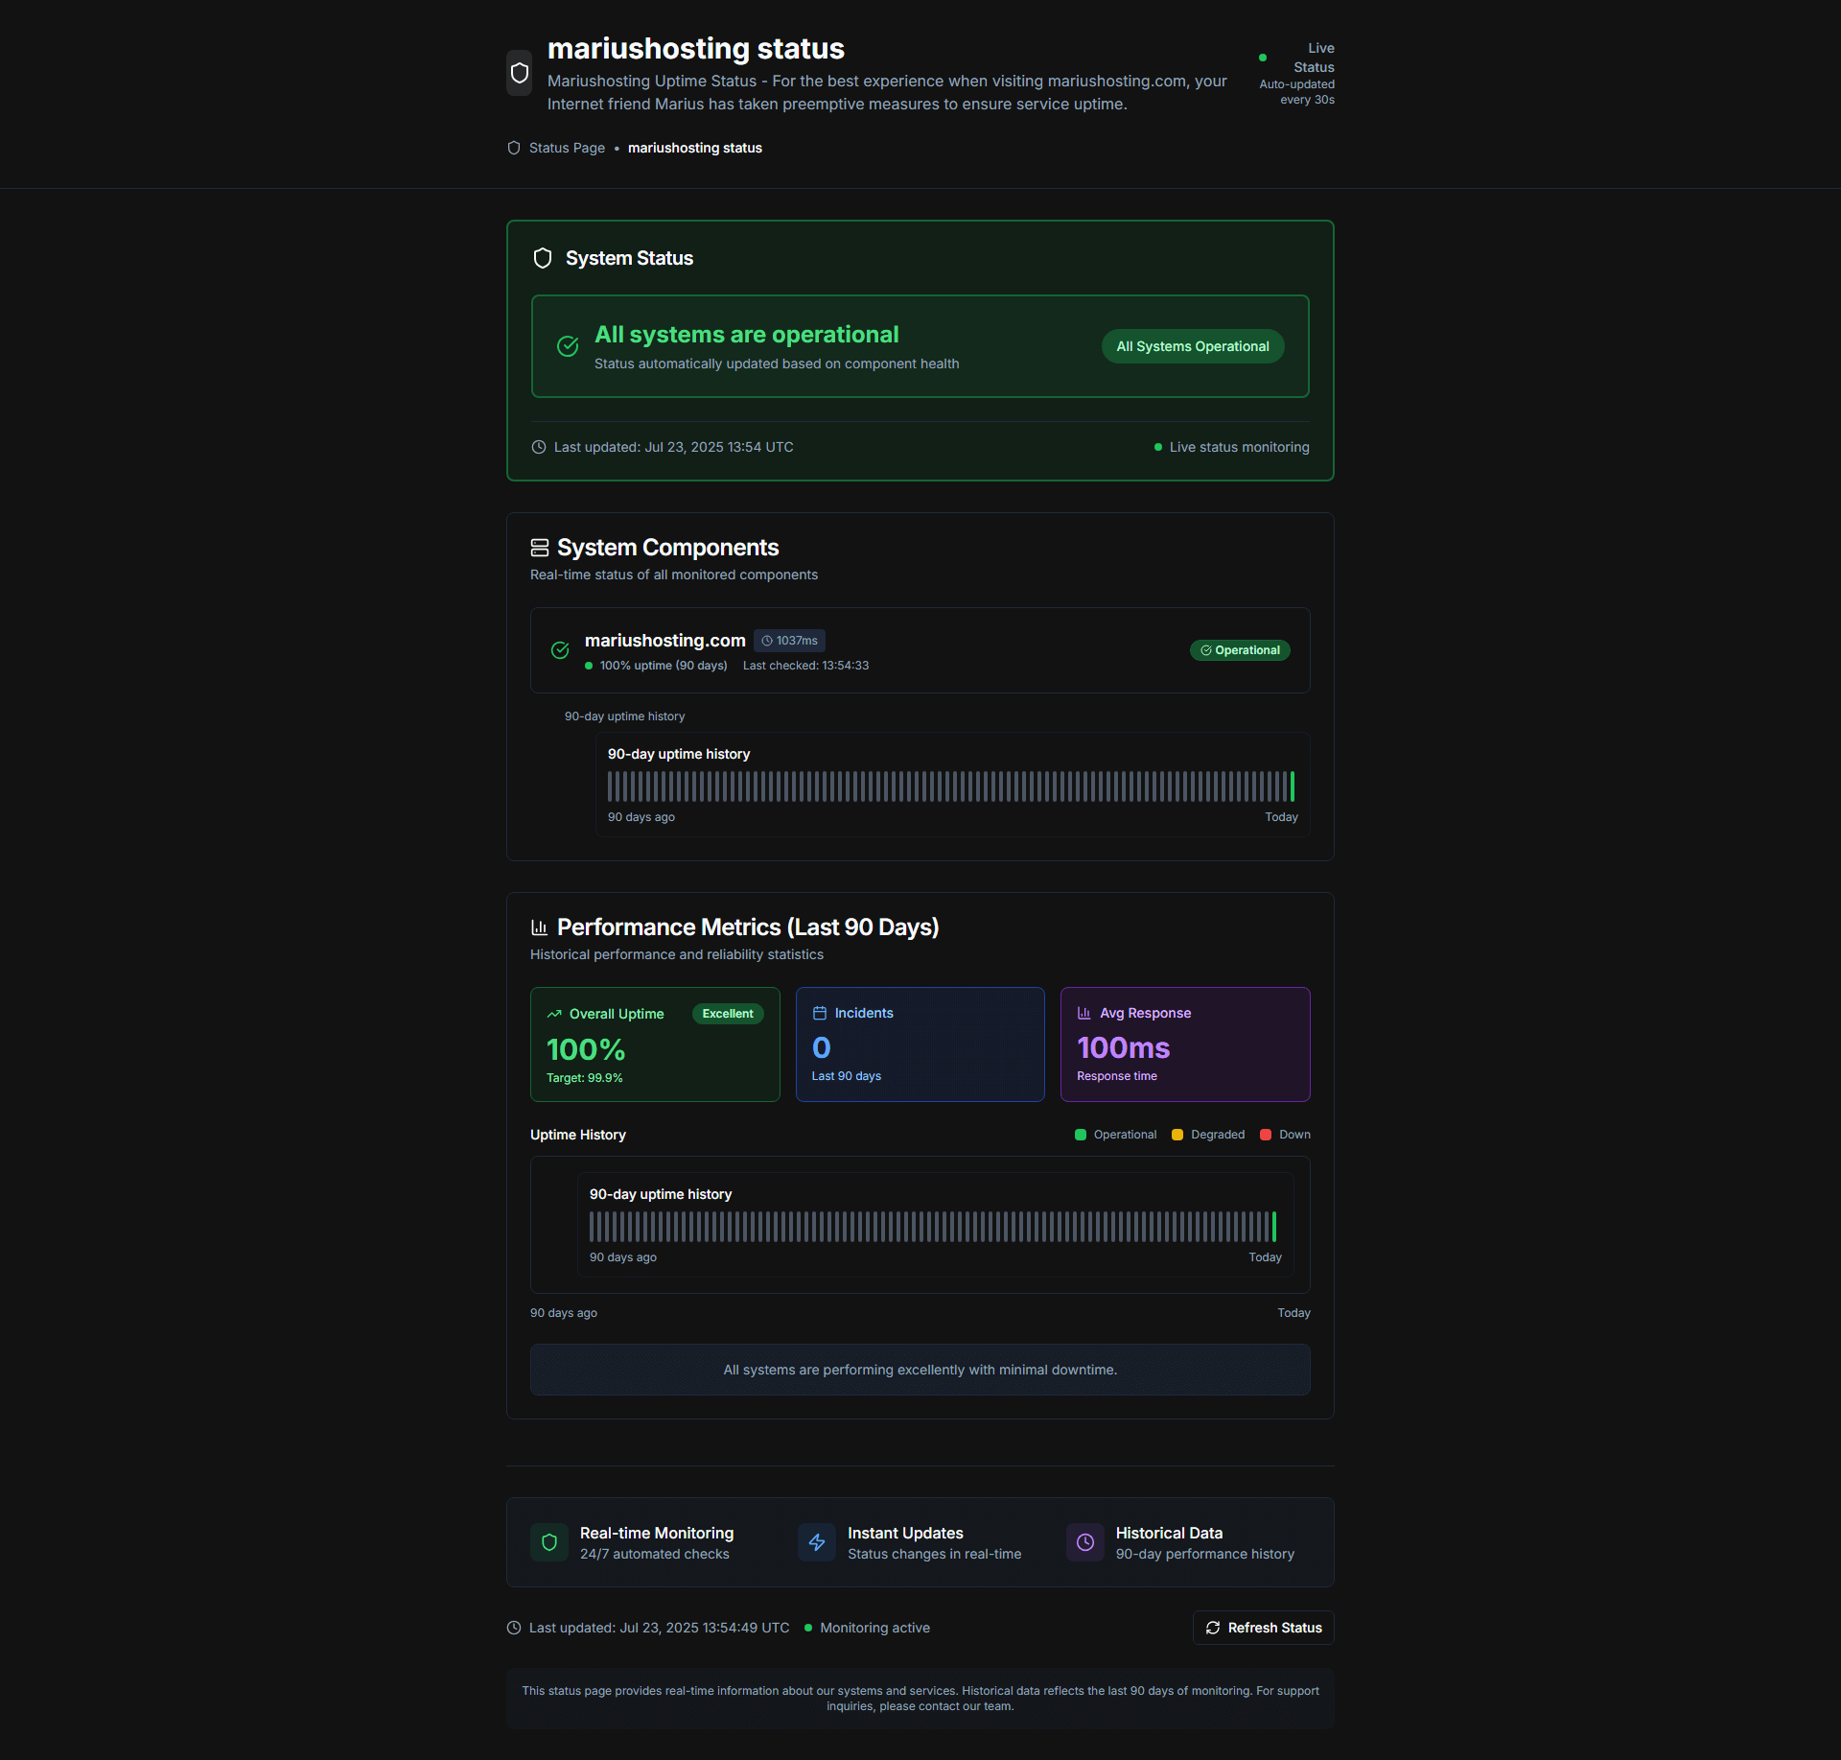Click the clock icon beside Last updated 13:54 UTC

(539, 447)
